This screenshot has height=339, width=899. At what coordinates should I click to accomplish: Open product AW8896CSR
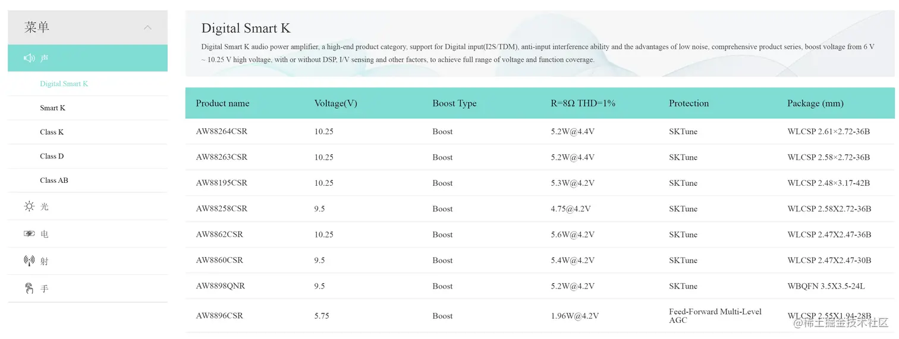[219, 316]
